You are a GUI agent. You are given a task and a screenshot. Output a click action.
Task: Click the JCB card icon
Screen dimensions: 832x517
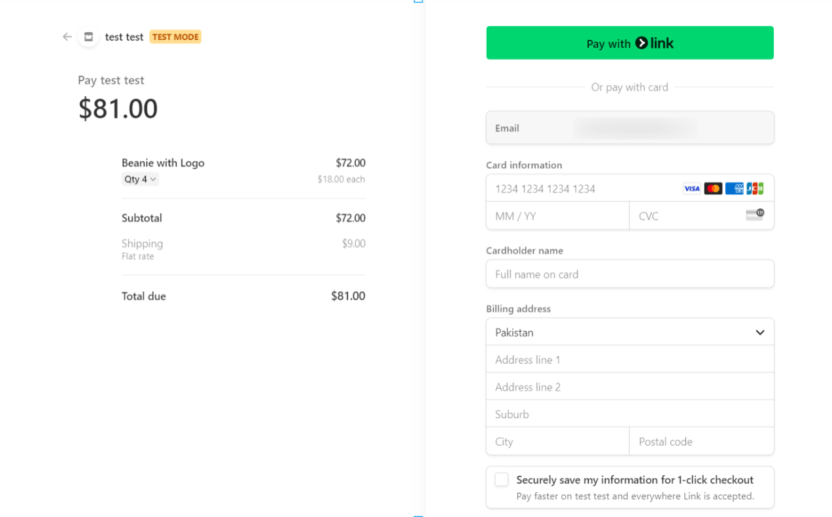click(x=755, y=188)
